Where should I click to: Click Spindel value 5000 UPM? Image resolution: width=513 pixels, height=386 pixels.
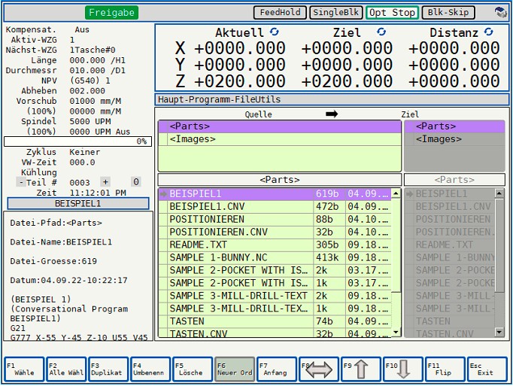click(90, 121)
